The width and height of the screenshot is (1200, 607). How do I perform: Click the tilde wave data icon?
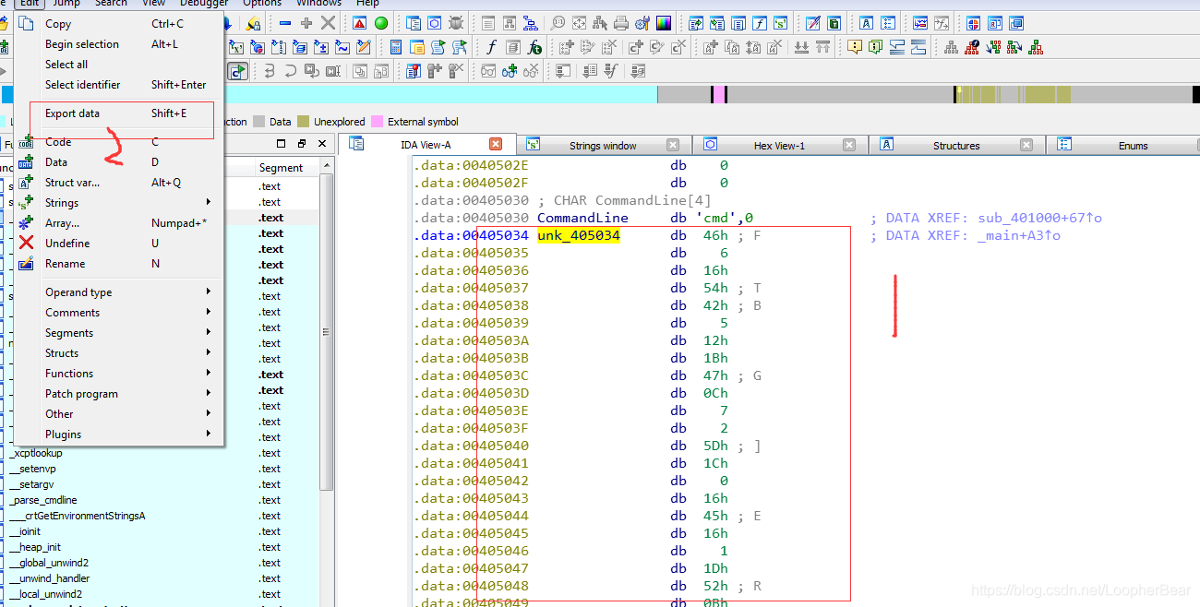(x=342, y=47)
